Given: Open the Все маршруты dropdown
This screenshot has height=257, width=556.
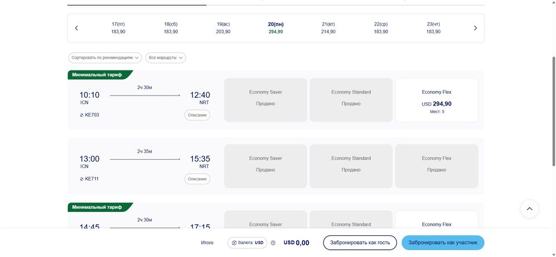Looking at the screenshot, I should click(166, 58).
